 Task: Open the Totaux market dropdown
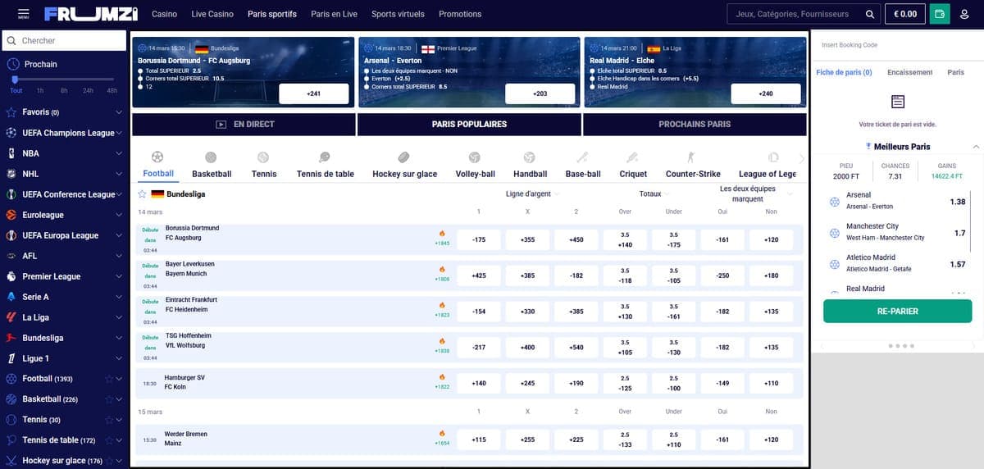(x=655, y=194)
